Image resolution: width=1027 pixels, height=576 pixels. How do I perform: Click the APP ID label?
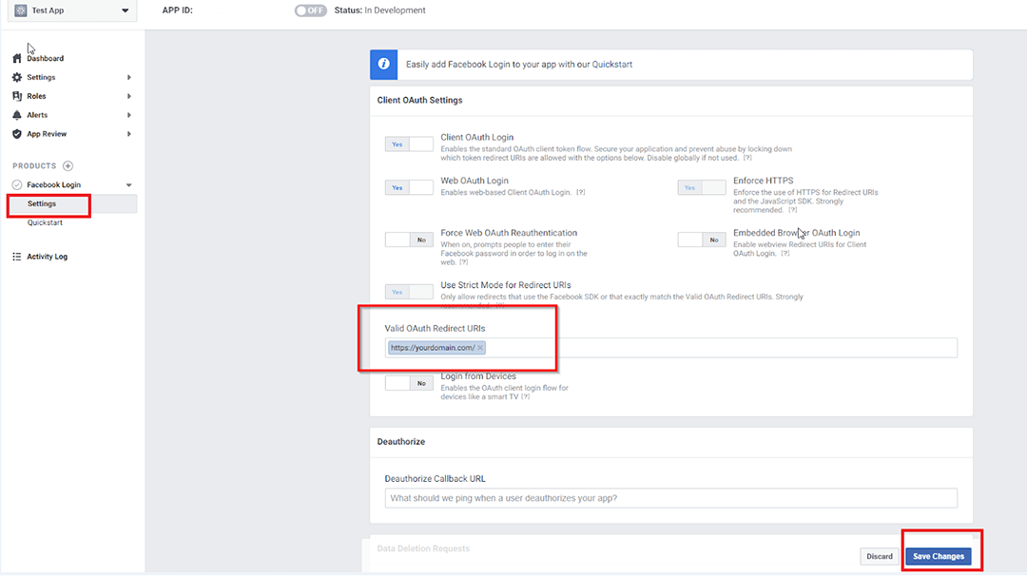coord(178,10)
